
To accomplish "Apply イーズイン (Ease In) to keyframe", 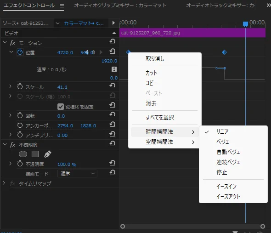I will 233,186.
